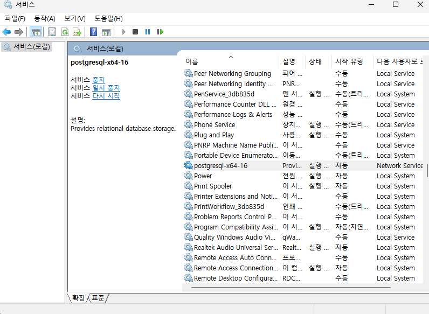Image resolution: width=429 pixels, height=314 pixels.
Task: Select Problem Reports Control Panel service
Action: point(303,217)
